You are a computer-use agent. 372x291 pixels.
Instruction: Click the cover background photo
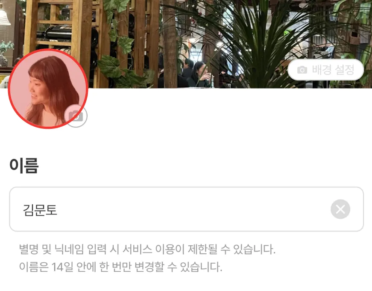(186, 44)
